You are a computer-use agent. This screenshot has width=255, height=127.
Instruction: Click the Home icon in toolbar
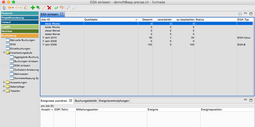tap(4, 7)
